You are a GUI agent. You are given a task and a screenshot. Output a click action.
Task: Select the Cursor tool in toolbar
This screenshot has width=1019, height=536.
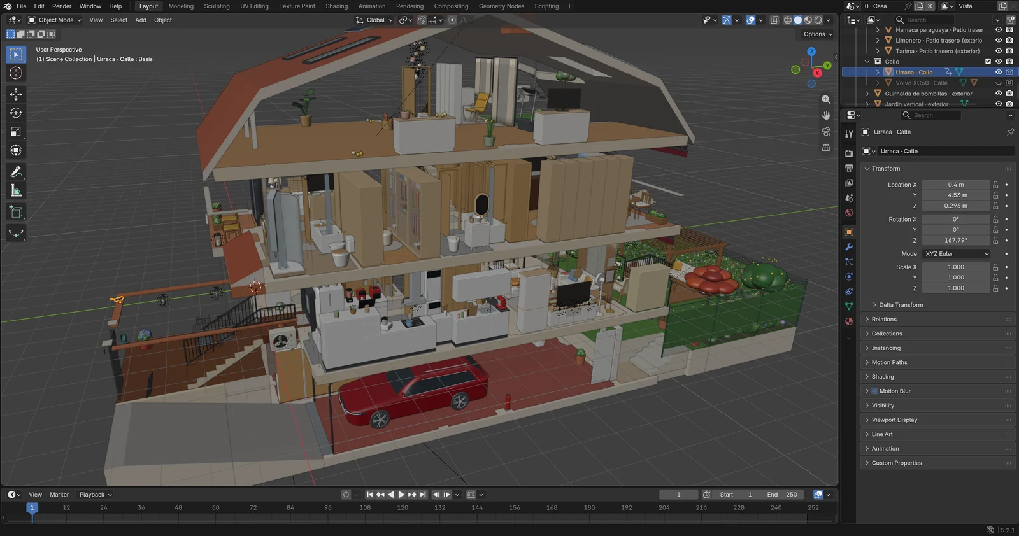click(16, 73)
